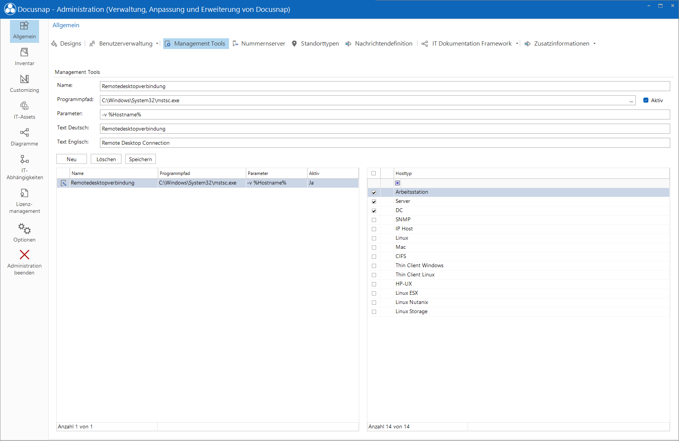Click into the Text Englisch input field
The image size is (679, 441).
coord(385,143)
